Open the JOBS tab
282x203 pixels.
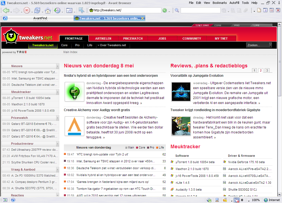pos(162,39)
